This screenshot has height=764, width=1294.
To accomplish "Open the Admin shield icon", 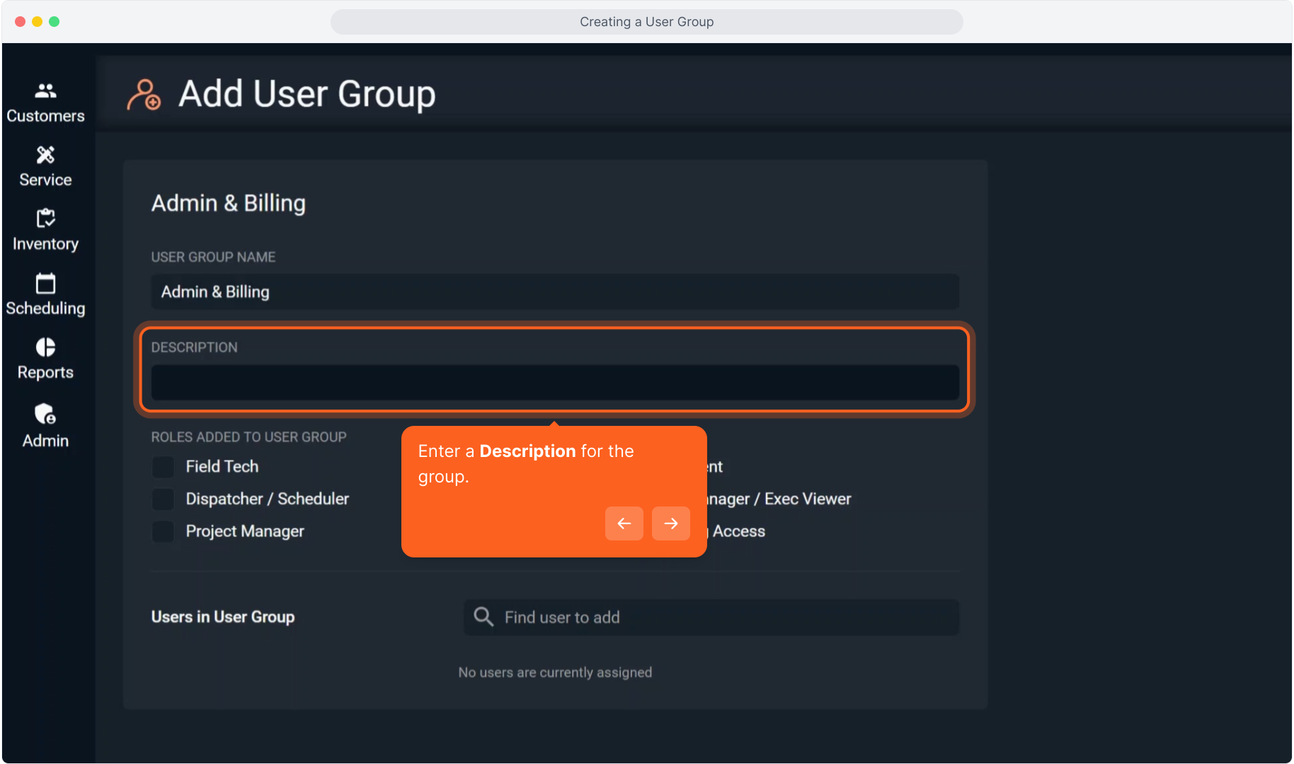I will (x=45, y=413).
